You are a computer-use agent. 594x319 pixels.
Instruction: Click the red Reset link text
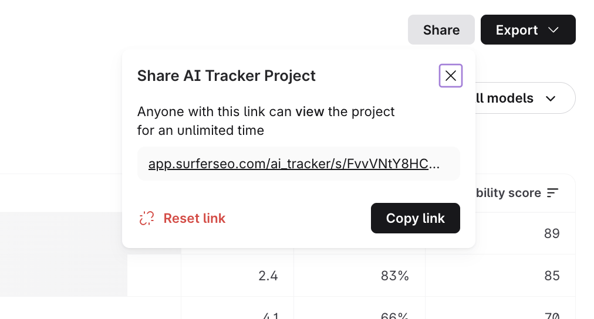pos(194,218)
